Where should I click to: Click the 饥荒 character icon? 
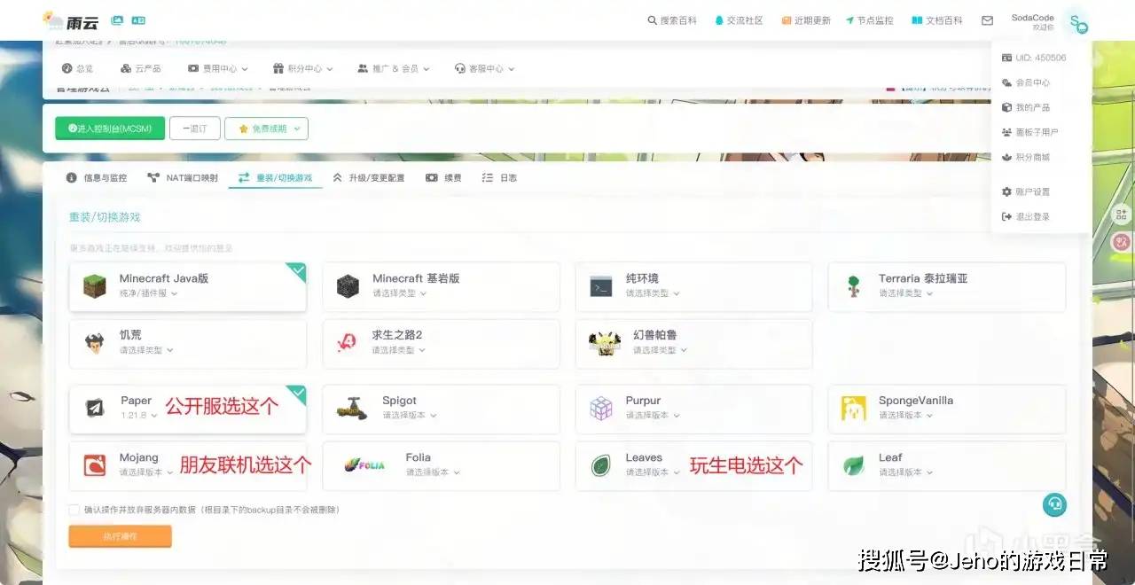pyautogui.click(x=95, y=343)
